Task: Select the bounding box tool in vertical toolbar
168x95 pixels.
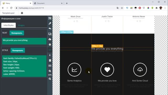Action: 50,18
